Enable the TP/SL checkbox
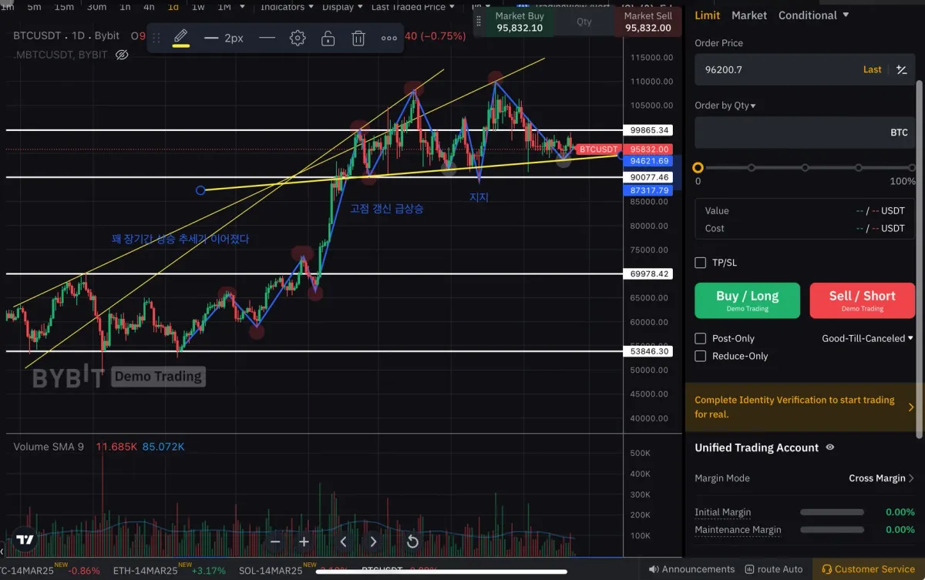The height and width of the screenshot is (580, 925). tap(701, 263)
